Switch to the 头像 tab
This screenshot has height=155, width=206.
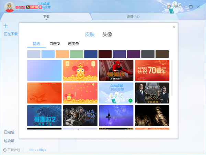[x=107, y=34]
